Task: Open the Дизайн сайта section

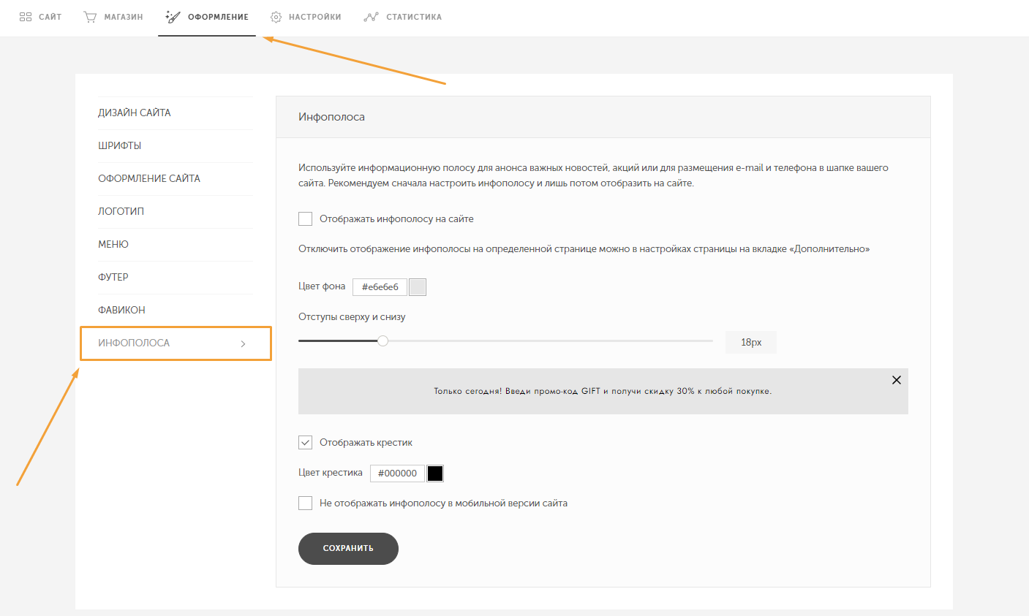Action: [x=135, y=113]
